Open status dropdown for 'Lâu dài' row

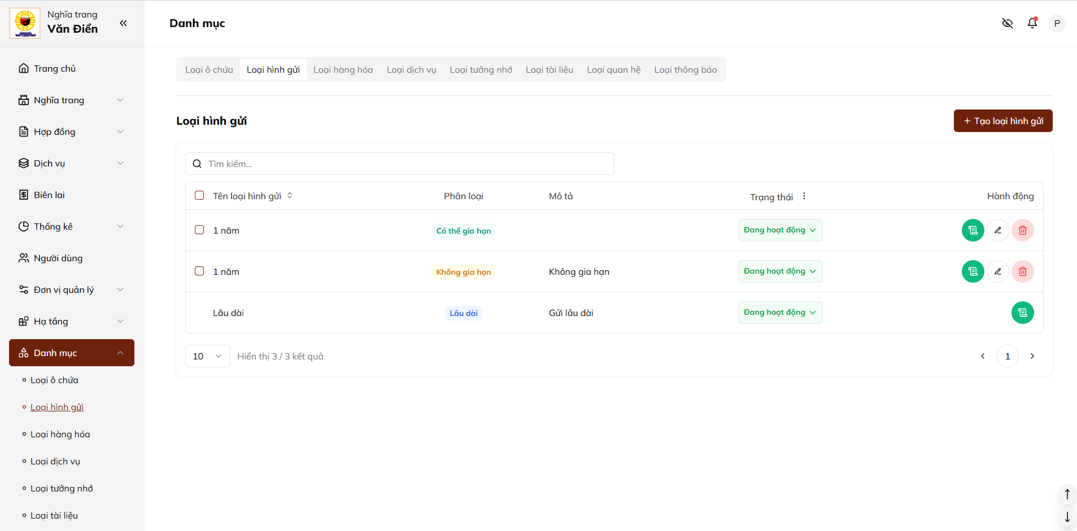[x=780, y=313]
